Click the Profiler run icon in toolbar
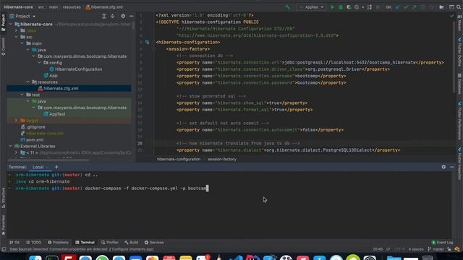The height and width of the screenshot is (260, 463). click(x=357, y=7)
